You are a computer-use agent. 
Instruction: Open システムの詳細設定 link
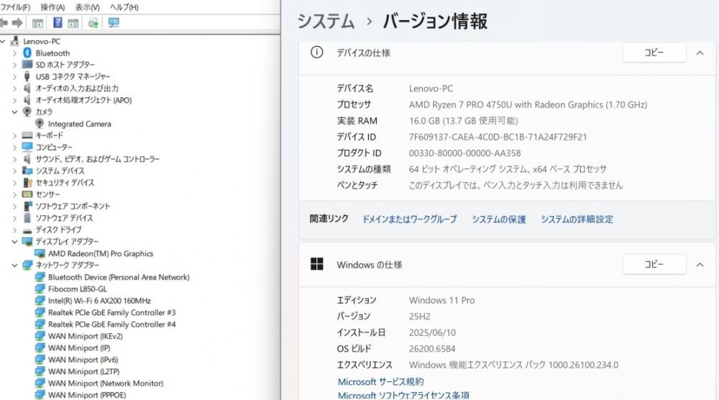click(x=577, y=219)
